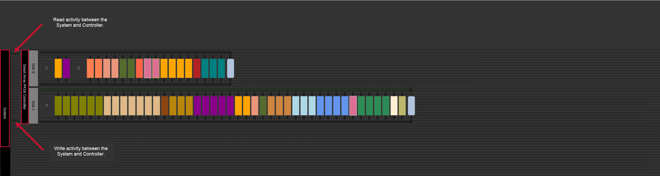660x176 pixels.
Task: Click the purple file block after C:
Action: (66, 68)
